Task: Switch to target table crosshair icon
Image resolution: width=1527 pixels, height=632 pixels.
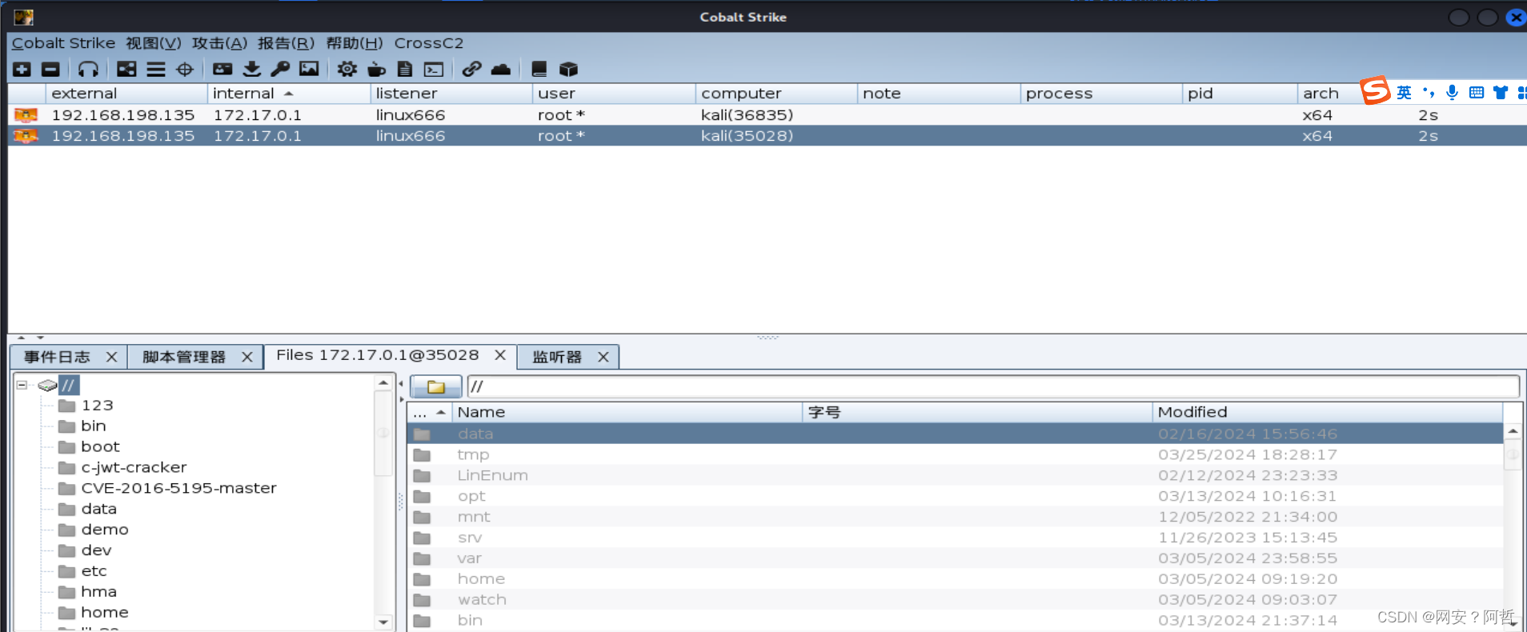Action: coord(185,70)
